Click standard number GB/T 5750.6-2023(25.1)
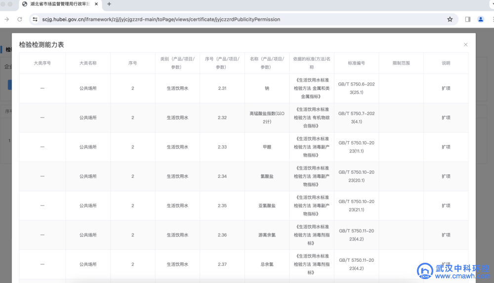 (x=356, y=88)
